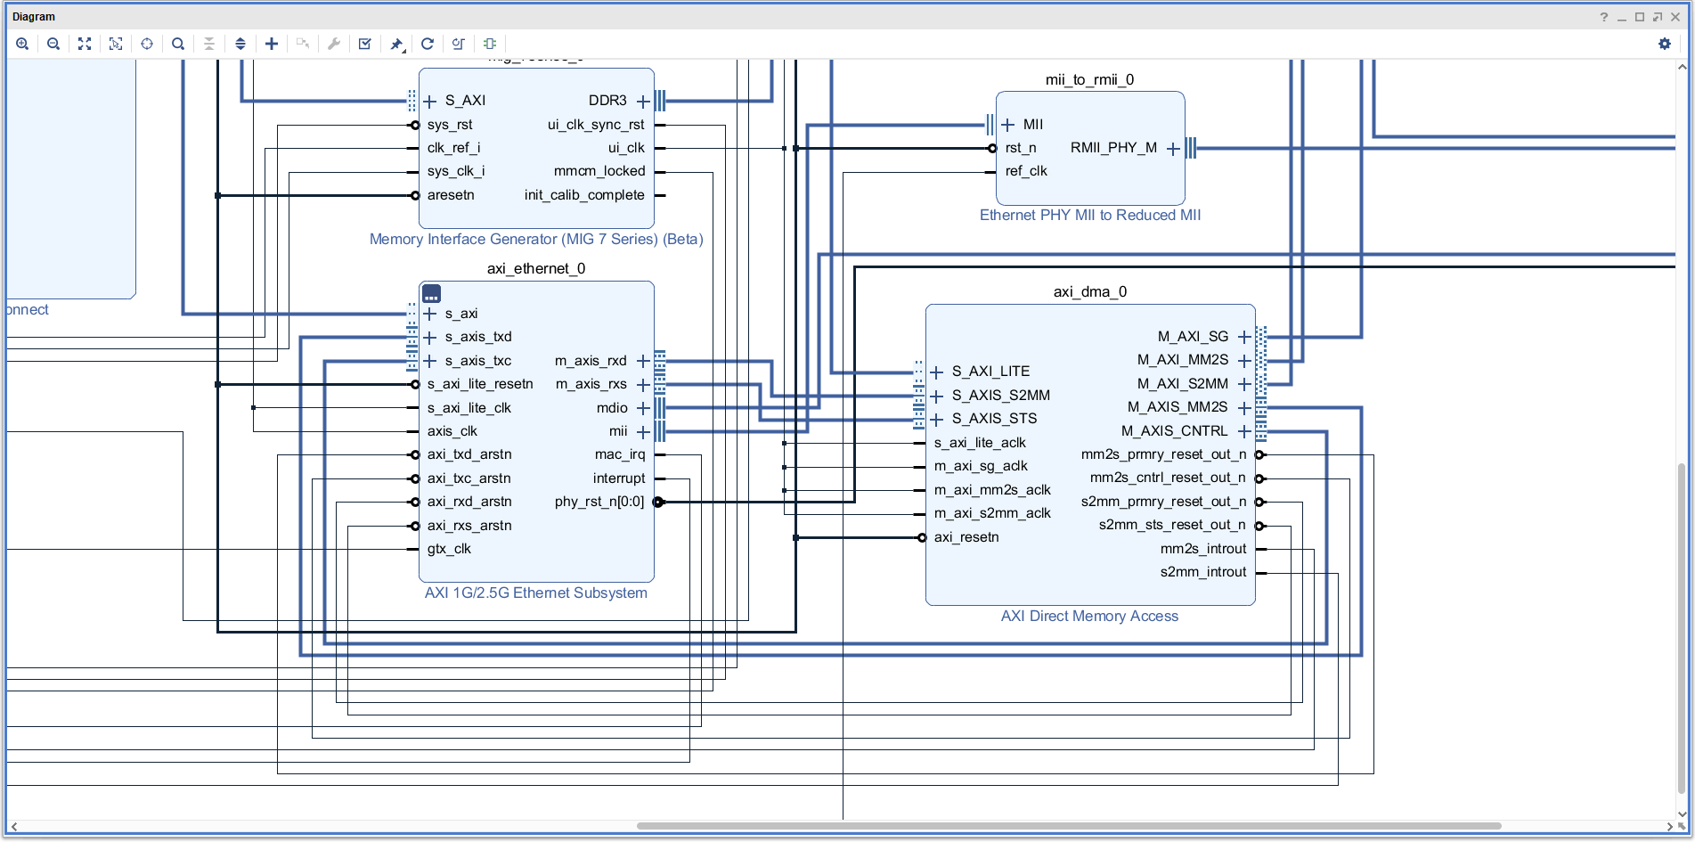Click the Validate Design checkmark icon
The height and width of the screenshot is (842, 1695).
[x=365, y=44]
